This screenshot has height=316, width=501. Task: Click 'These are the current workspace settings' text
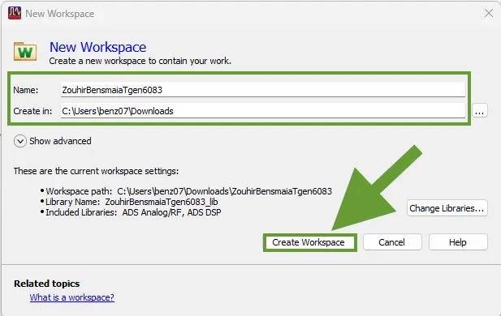[x=96, y=171]
